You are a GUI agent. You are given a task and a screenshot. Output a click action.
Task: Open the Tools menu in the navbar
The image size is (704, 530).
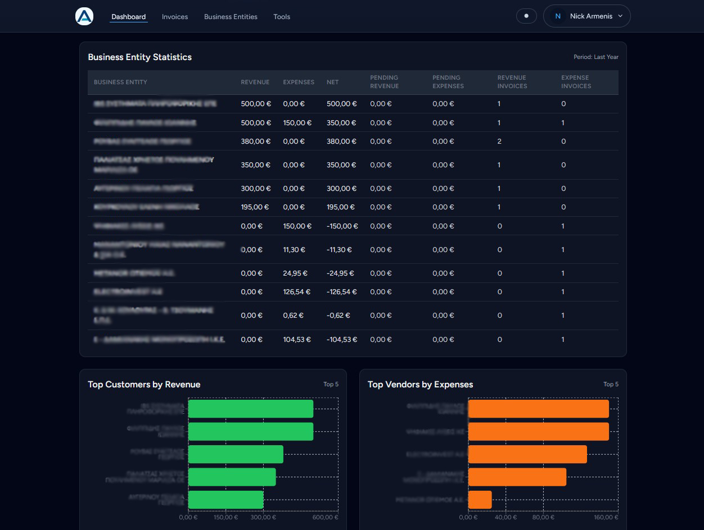(x=282, y=17)
